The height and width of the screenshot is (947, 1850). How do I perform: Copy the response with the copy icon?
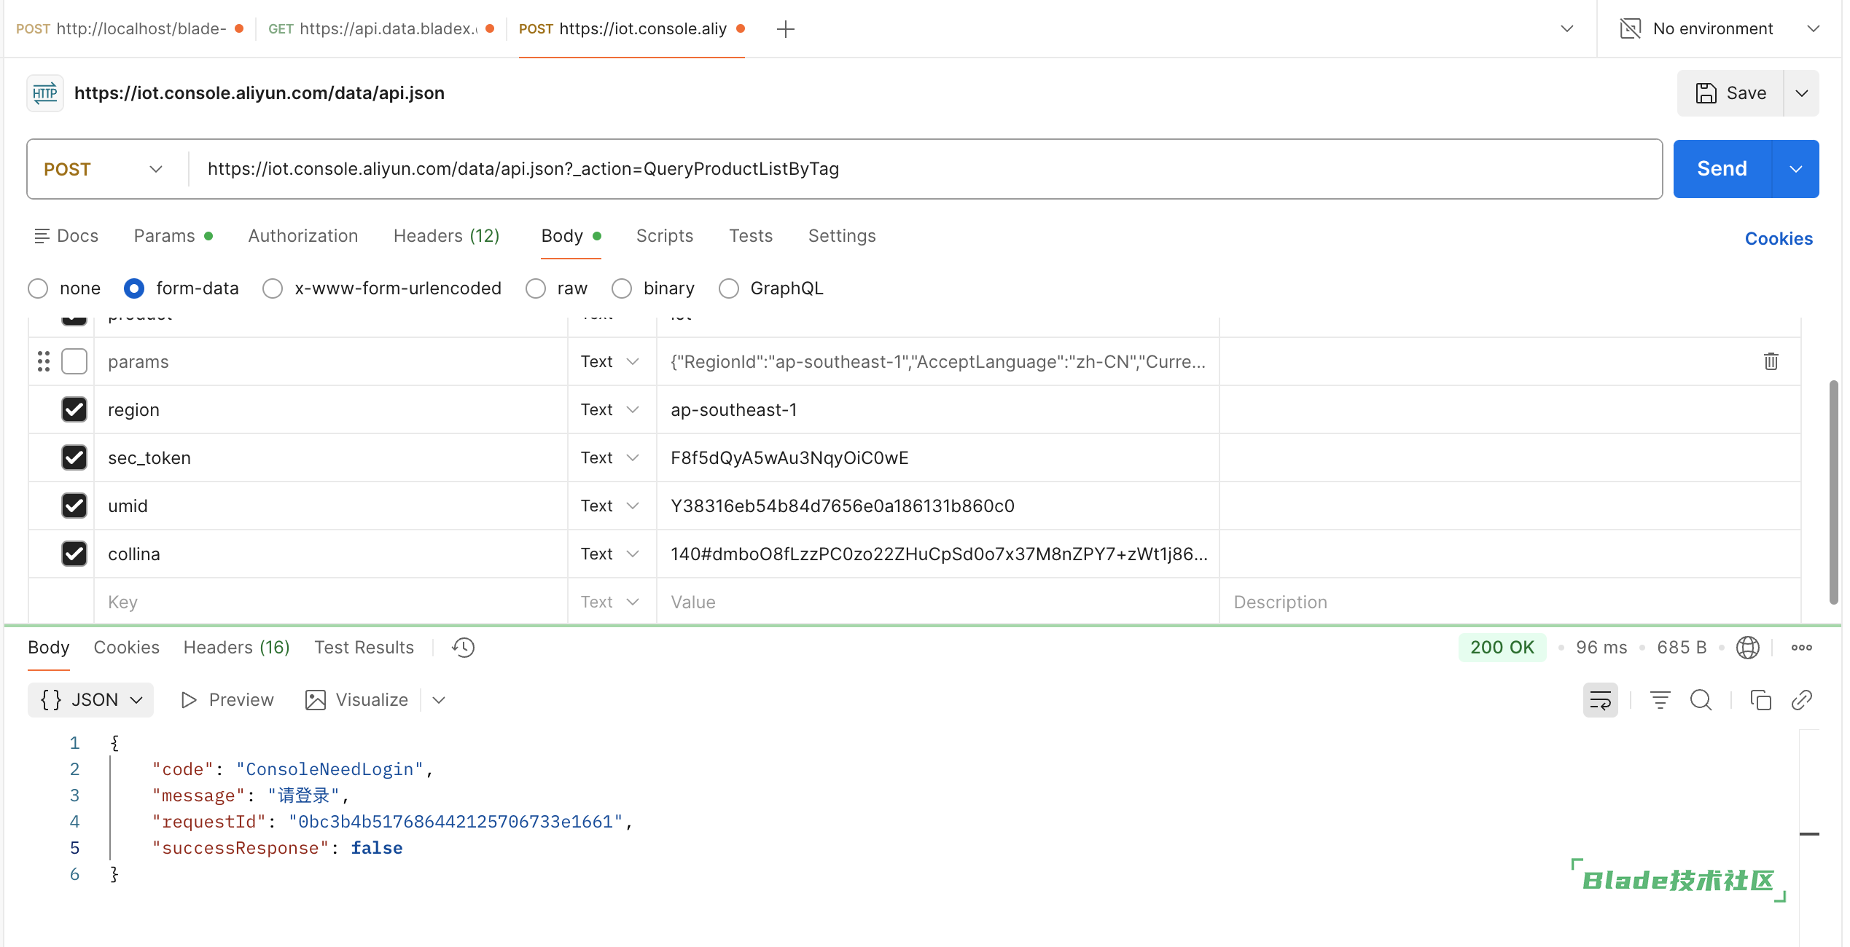1760,700
